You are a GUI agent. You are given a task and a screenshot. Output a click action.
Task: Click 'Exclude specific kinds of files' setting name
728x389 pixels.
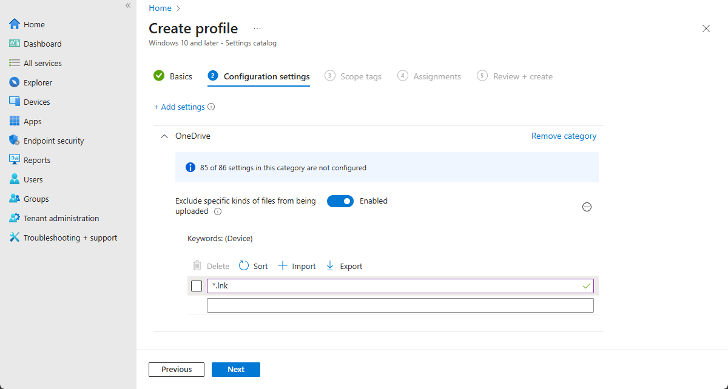[246, 206]
